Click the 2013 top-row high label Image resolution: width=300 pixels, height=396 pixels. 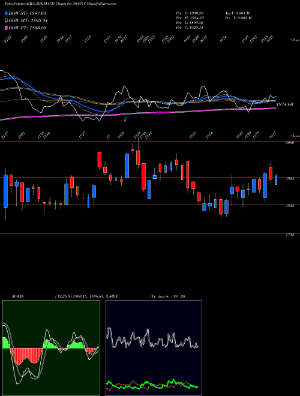pos(203,40)
